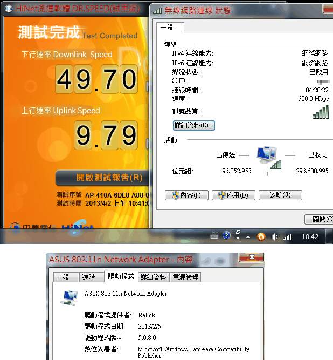The image size is (333, 360).
Task: Select the 一般 tab in wireless status window
Action: (170, 28)
